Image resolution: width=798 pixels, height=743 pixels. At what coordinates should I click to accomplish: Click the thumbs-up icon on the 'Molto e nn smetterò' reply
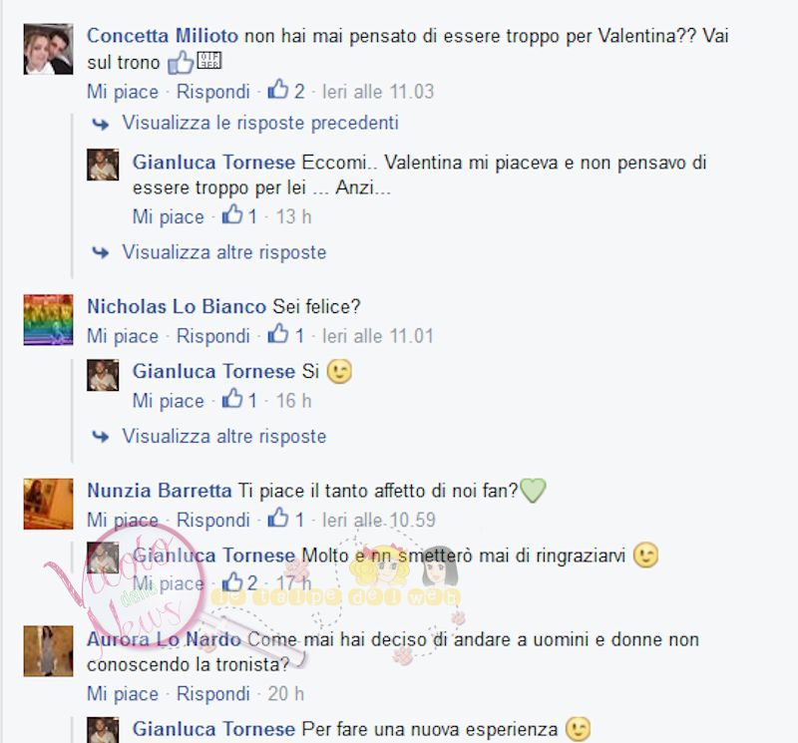(x=232, y=581)
